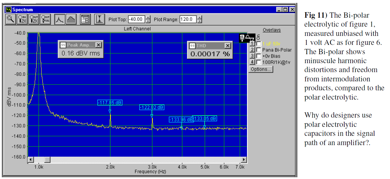Click the 2.0k frequency axis tick label

[110, 167]
